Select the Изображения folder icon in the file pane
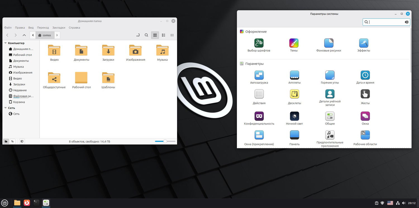The height and width of the screenshot is (208, 419). [x=135, y=50]
